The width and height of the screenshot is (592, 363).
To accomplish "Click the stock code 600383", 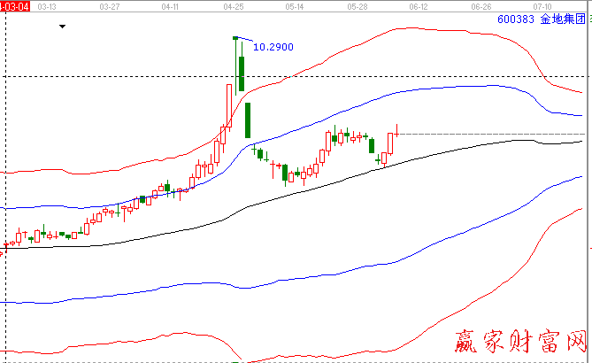I will tap(516, 19).
